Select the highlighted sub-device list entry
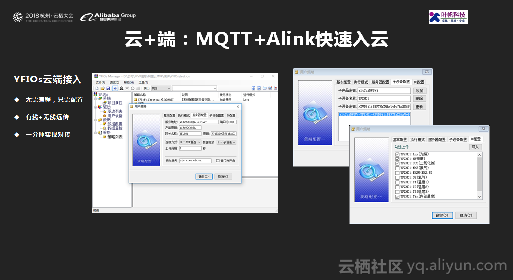The height and width of the screenshot is (280, 513). coord(374,115)
